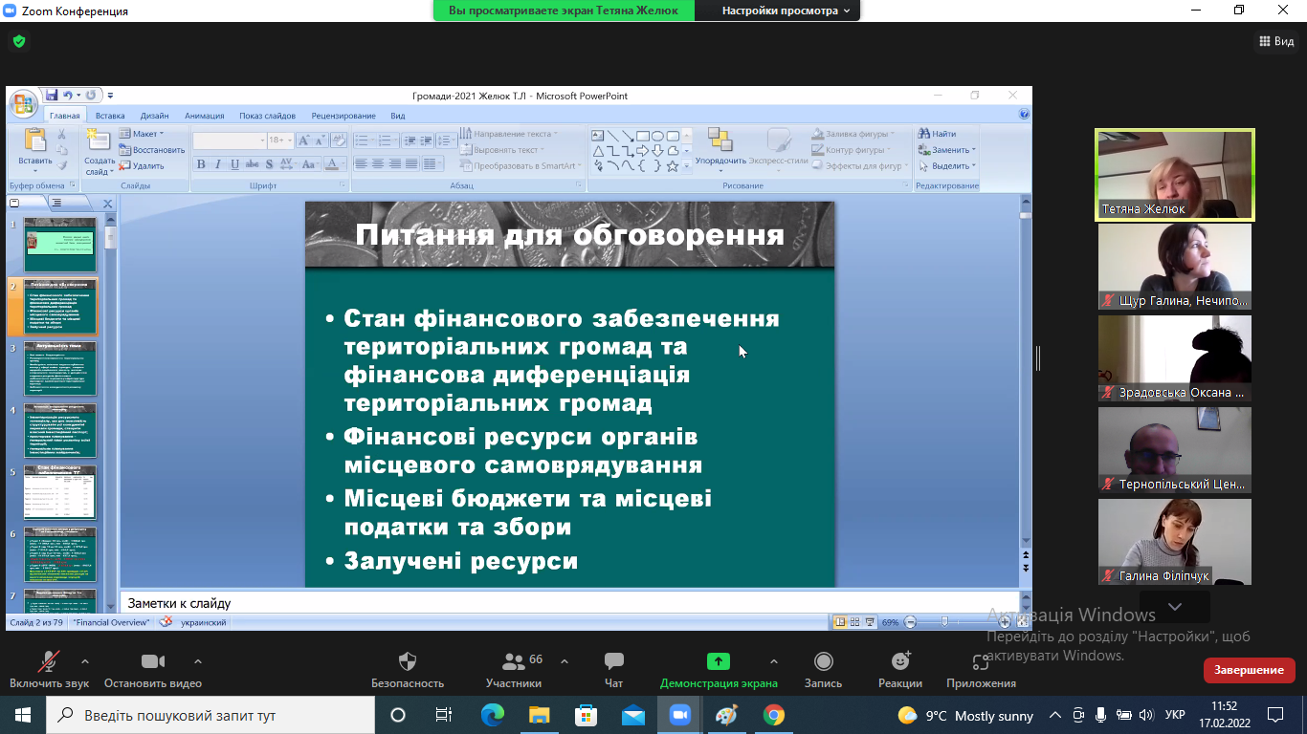Open the Дизайн tab

point(154,116)
